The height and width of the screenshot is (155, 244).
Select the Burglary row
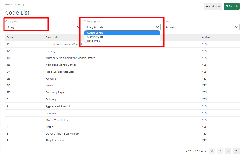[122, 113]
